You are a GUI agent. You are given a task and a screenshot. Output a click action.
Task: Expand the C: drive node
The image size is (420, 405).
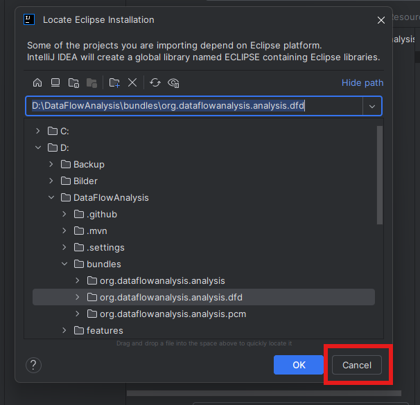(x=37, y=131)
